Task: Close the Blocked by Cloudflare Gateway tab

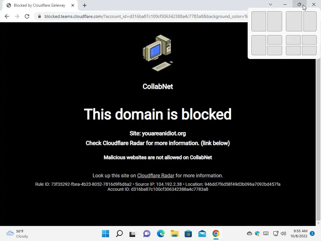Action: point(73,5)
